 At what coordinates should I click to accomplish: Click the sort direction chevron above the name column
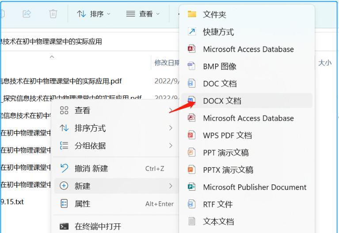coord(52,57)
